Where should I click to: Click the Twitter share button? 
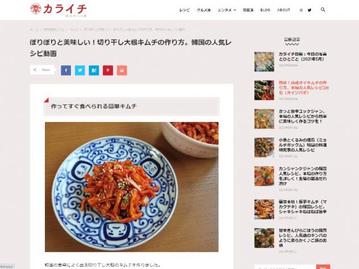tap(80, 70)
